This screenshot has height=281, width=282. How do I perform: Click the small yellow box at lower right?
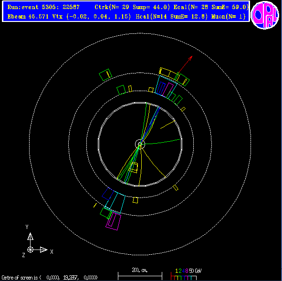pyautogui.click(x=176, y=187)
